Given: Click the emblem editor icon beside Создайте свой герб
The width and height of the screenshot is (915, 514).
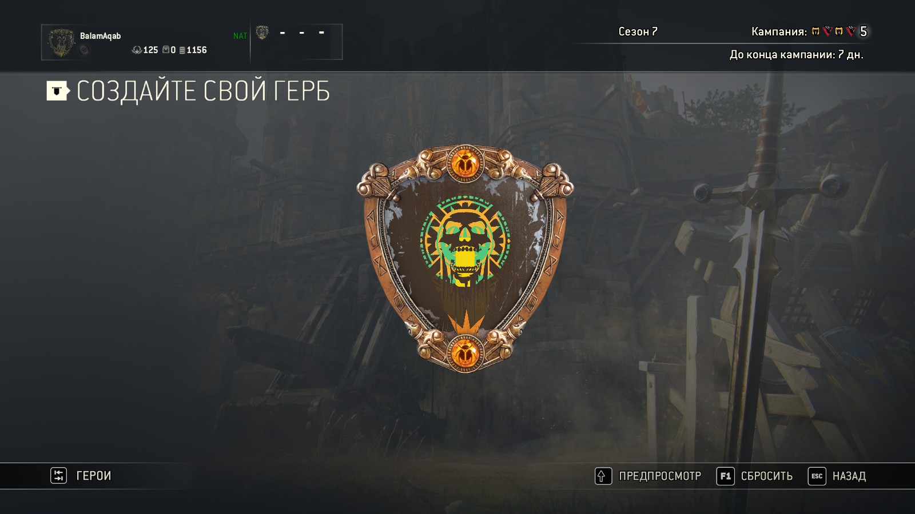Looking at the screenshot, I should (58, 91).
